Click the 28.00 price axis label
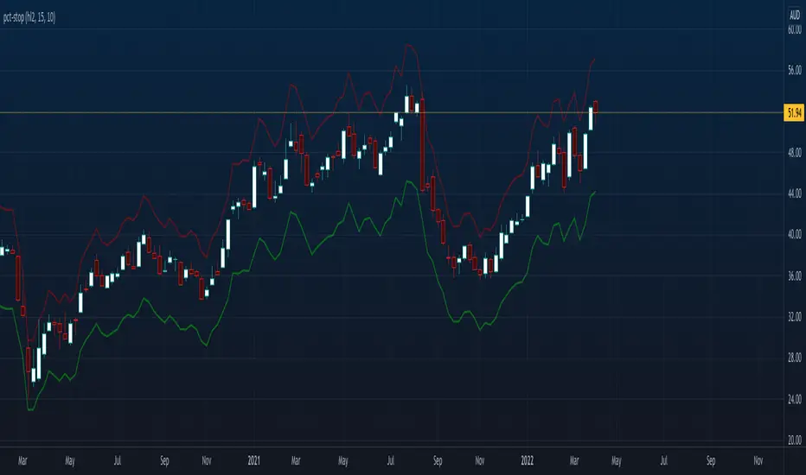Screen dimensions: 806x475 pos(795,358)
